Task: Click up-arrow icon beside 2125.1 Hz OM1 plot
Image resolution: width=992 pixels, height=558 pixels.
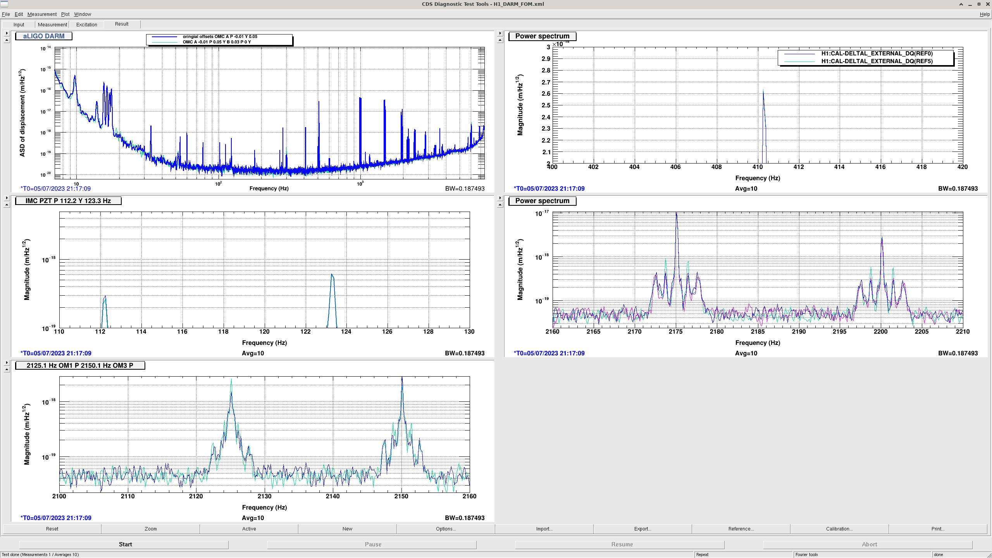Action: (7, 370)
